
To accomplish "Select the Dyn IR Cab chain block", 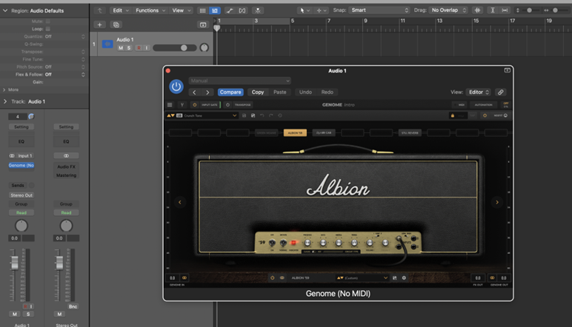I will [x=324, y=133].
